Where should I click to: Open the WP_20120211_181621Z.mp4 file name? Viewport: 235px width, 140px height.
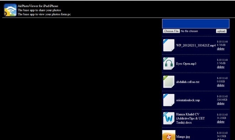tap(196, 45)
